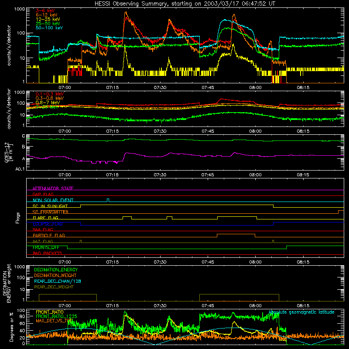
Task: Click the raised PARTICLE_FLAG segment near 07:50
Action: (236, 236)
